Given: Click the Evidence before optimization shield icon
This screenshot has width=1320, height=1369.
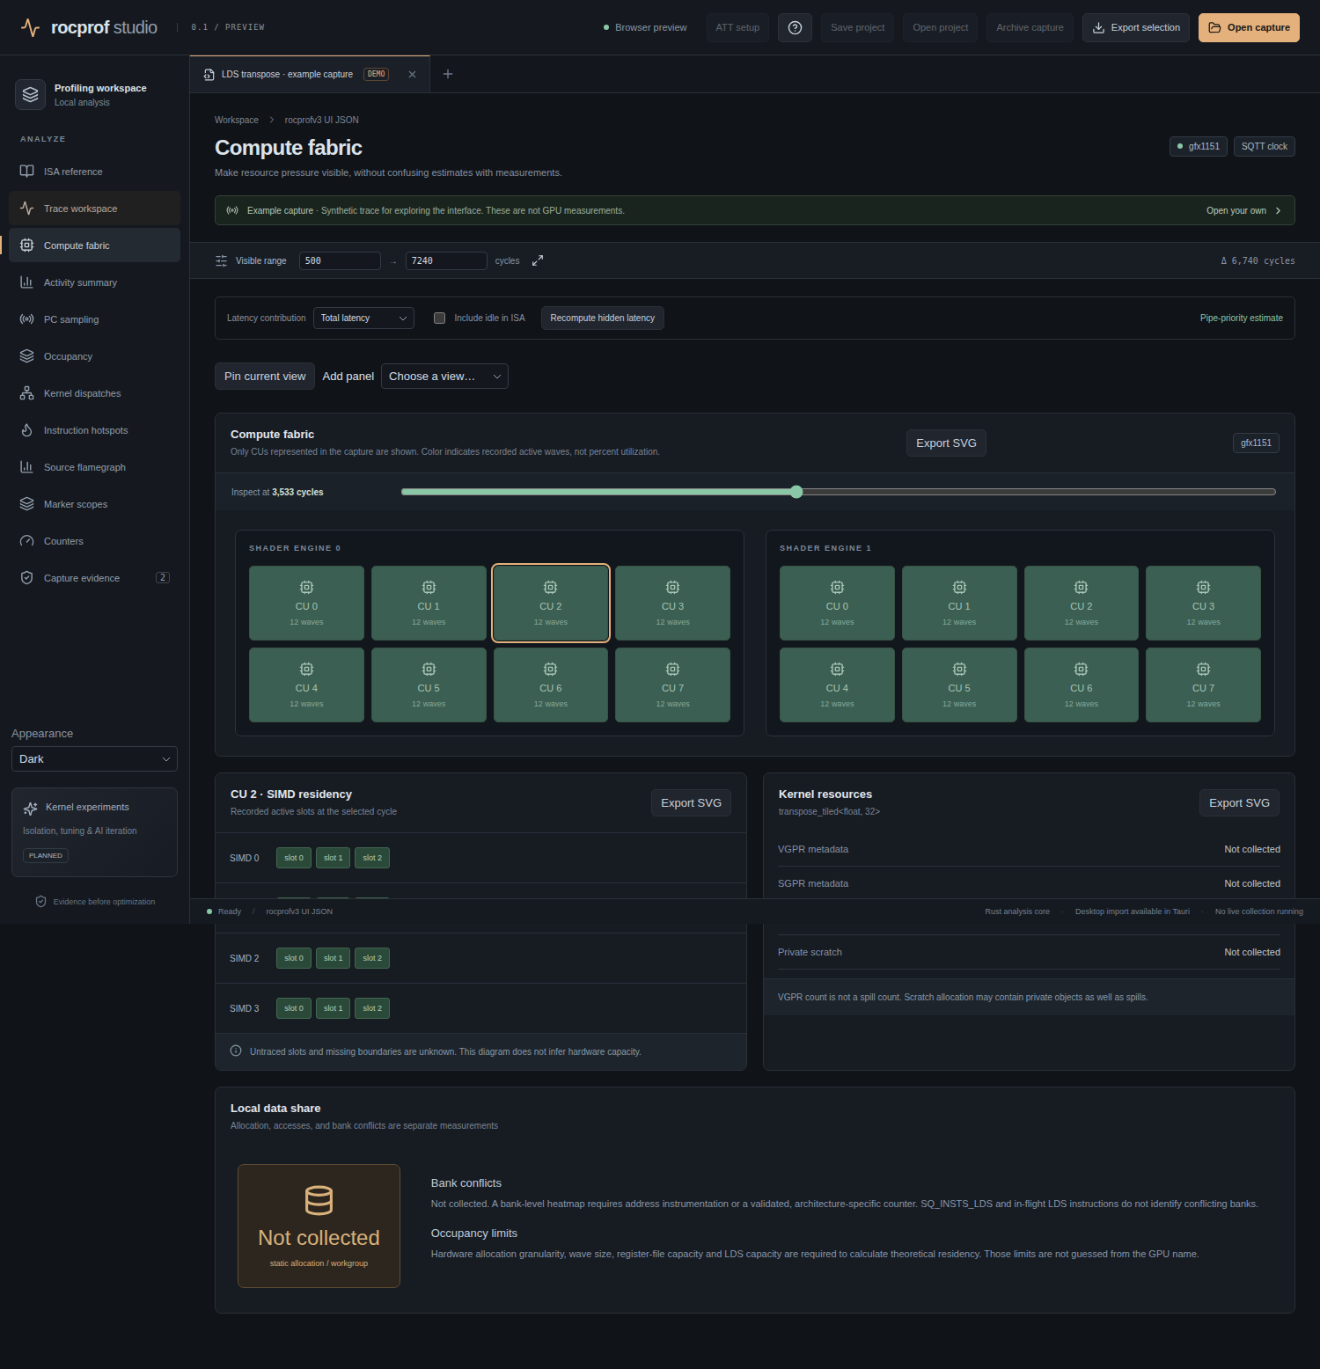Looking at the screenshot, I should pyautogui.click(x=40, y=902).
